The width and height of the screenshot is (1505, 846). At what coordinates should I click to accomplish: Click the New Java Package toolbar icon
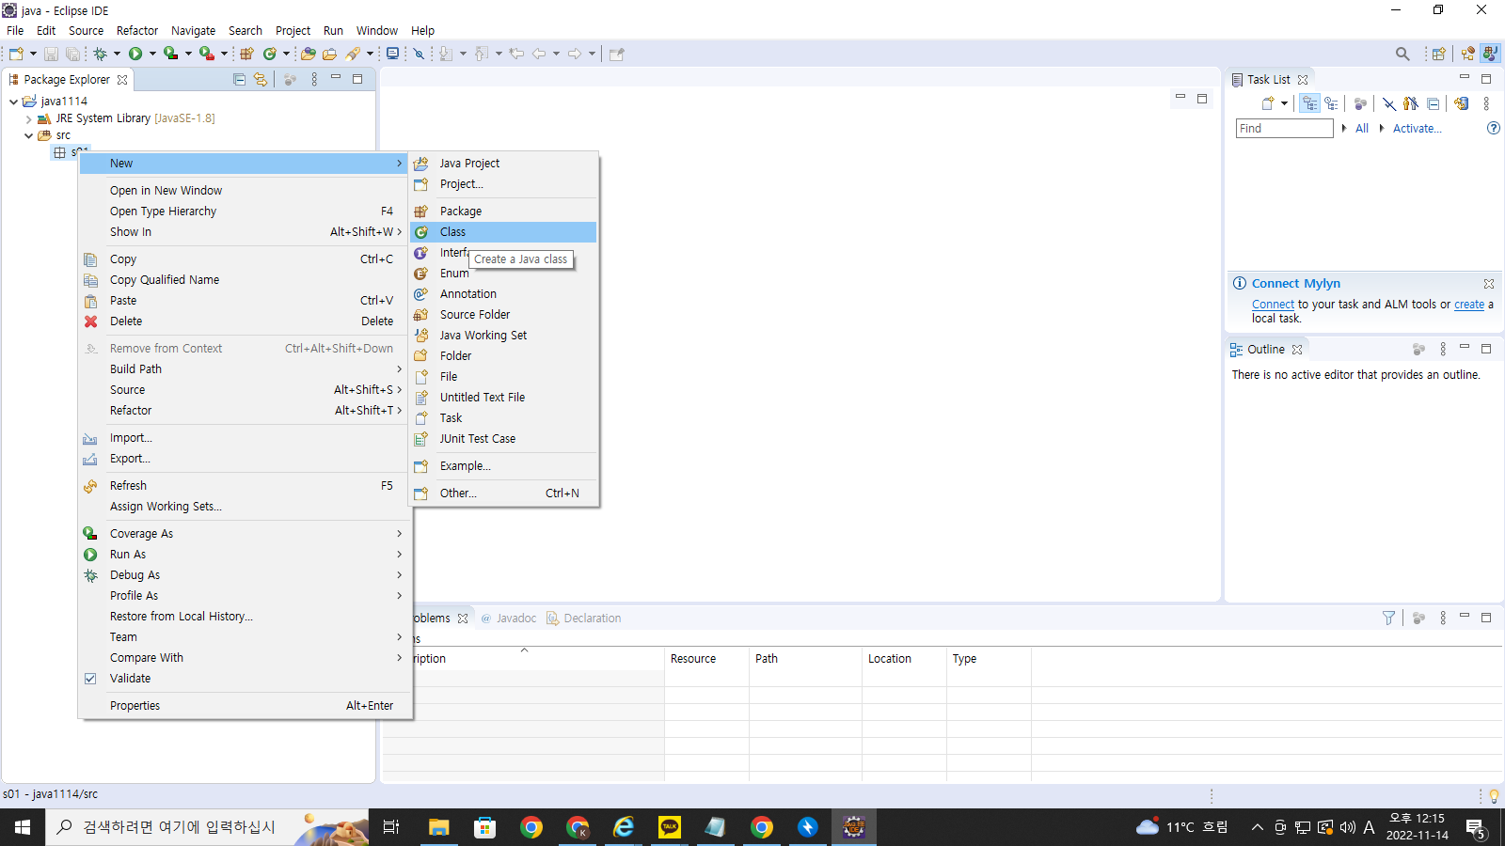tap(246, 55)
